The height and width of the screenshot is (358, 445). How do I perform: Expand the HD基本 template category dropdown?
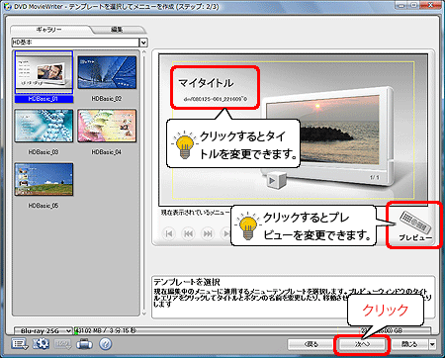pos(143,43)
